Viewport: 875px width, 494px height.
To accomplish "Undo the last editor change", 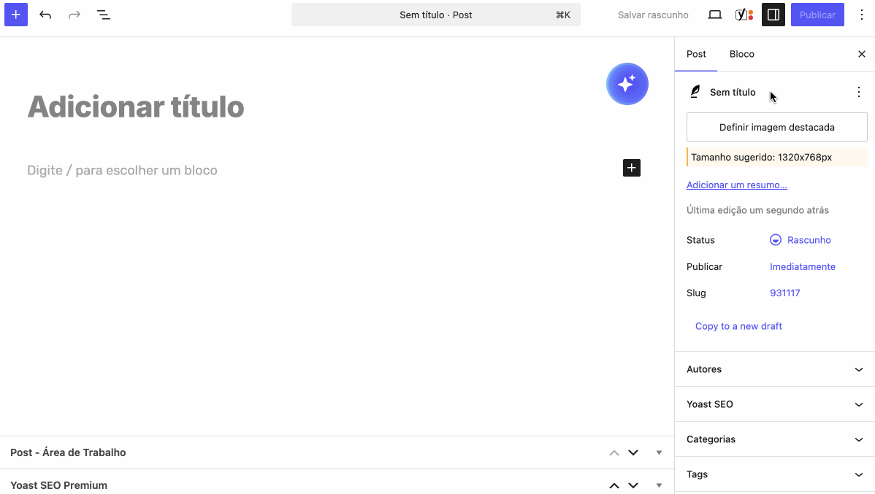I will pos(45,15).
